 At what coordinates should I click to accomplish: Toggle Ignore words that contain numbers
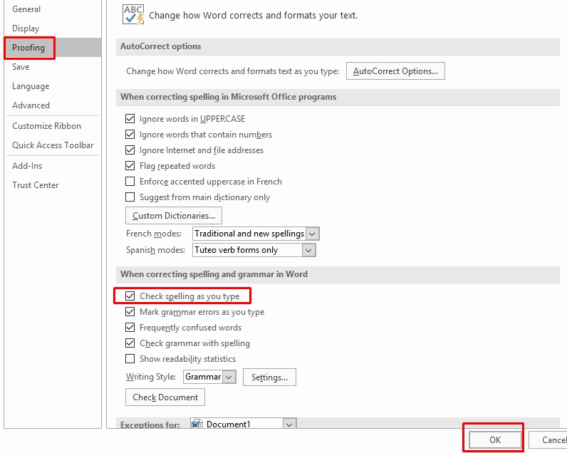[x=130, y=134]
